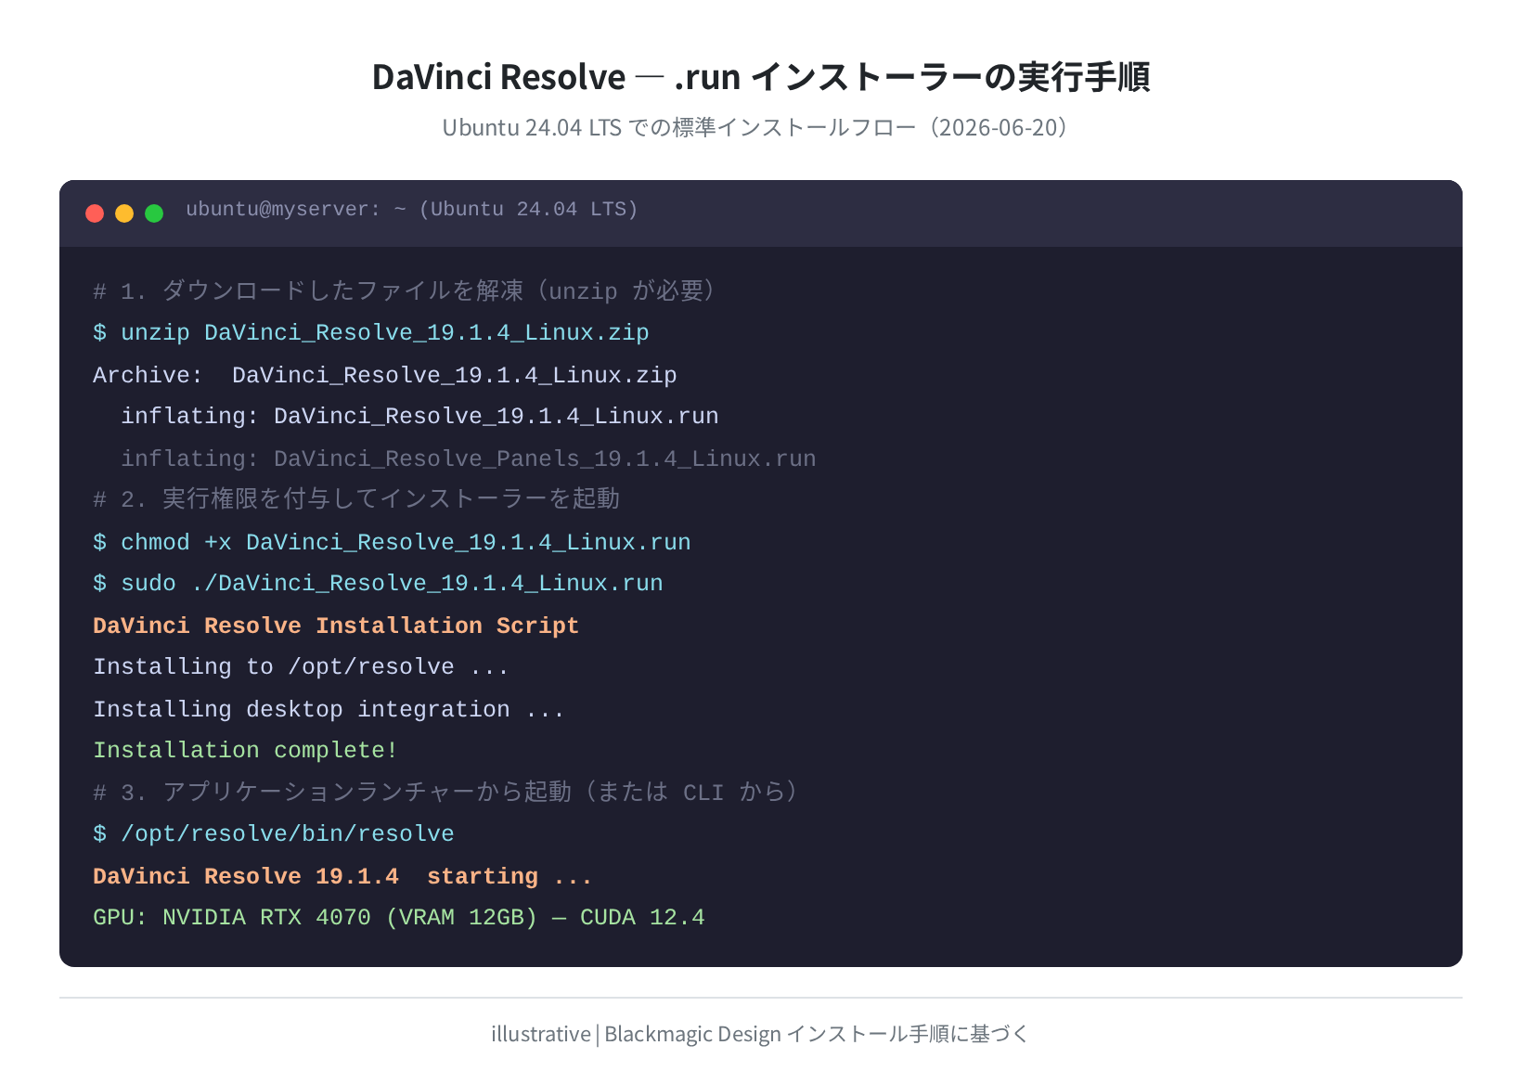The height and width of the screenshot is (1084, 1522).
Task: Click the comment '# 1. ダウンロードしたファイルを解凍'
Action: point(308,291)
